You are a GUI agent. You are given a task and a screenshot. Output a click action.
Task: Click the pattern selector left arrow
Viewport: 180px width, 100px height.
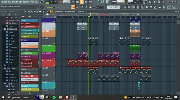[x=106, y=7]
